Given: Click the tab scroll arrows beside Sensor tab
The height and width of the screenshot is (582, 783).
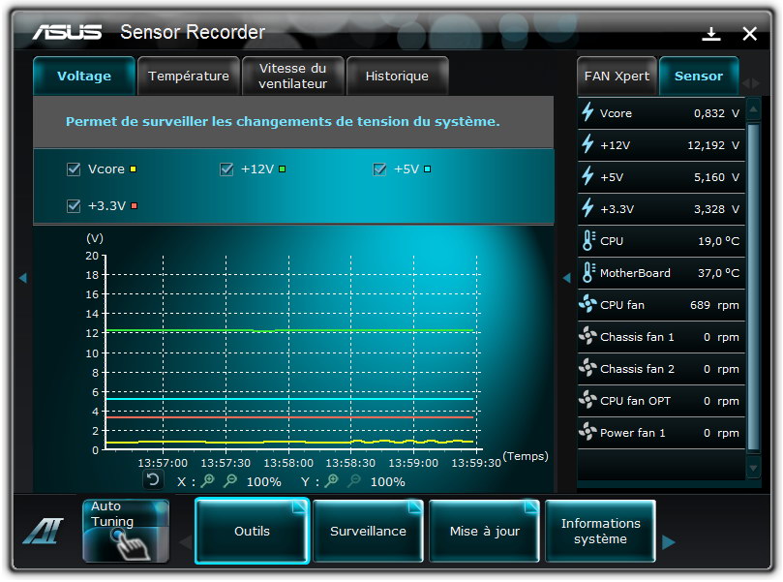Looking at the screenshot, I should (x=751, y=83).
